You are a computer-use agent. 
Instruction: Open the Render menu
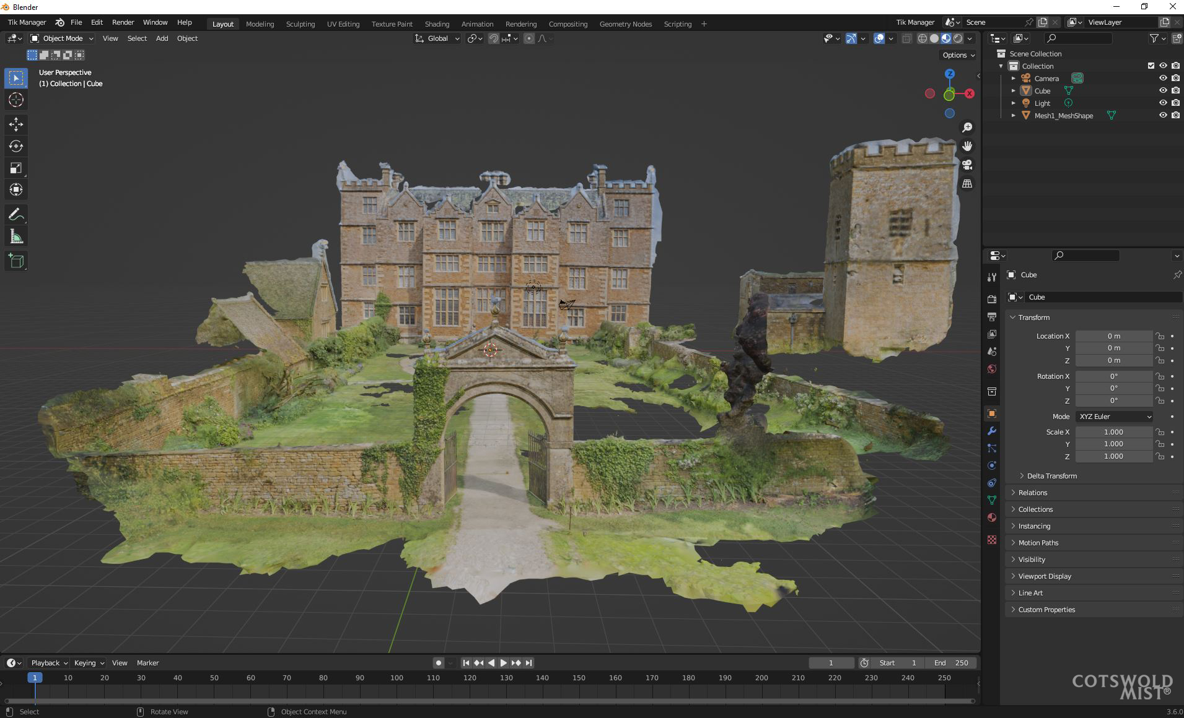(x=123, y=22)
